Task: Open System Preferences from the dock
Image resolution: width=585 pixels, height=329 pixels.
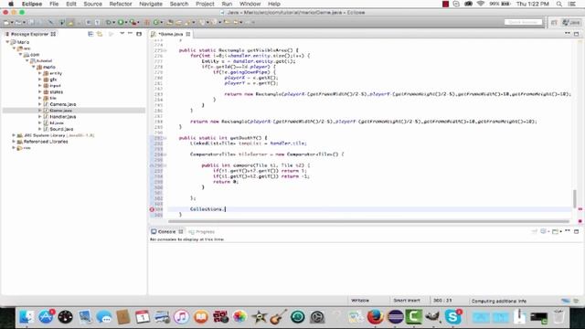Action: [x=317, y=317]
